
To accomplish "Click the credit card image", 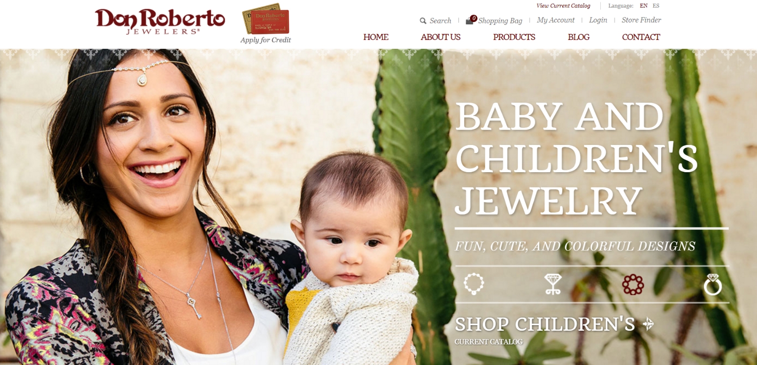I will point(266,19).
